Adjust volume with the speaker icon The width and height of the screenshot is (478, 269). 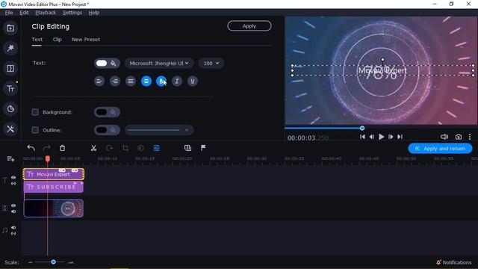point(444,137)
